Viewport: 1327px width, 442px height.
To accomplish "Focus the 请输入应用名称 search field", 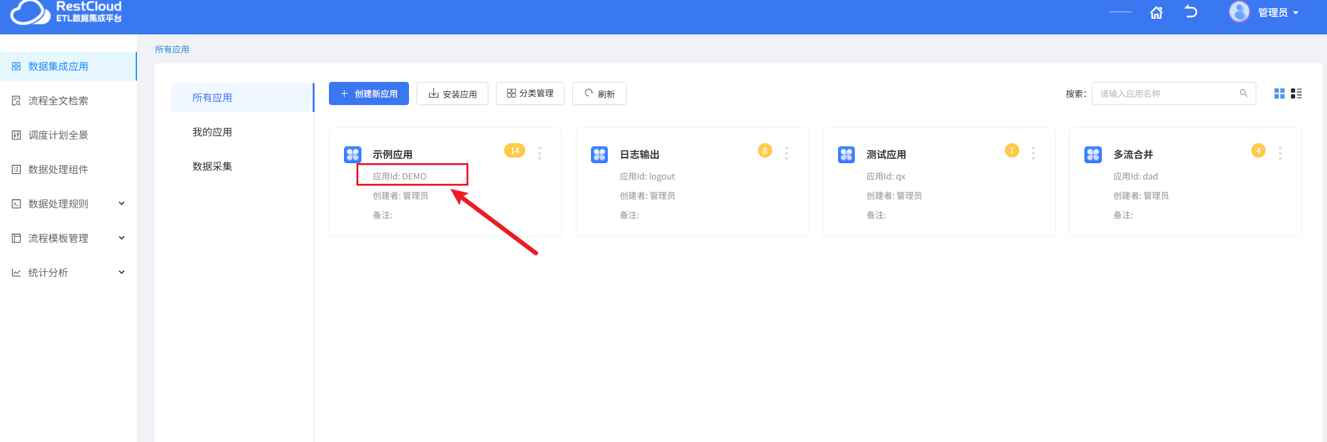I will tap(1174, 93).
